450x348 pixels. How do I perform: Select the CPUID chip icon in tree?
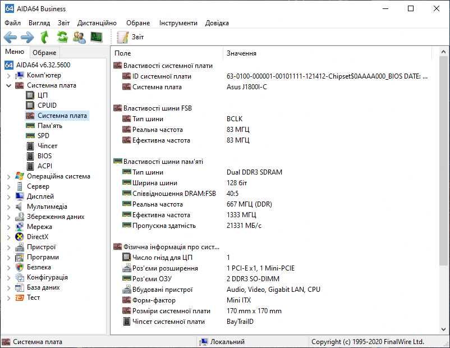click(30, 106)
